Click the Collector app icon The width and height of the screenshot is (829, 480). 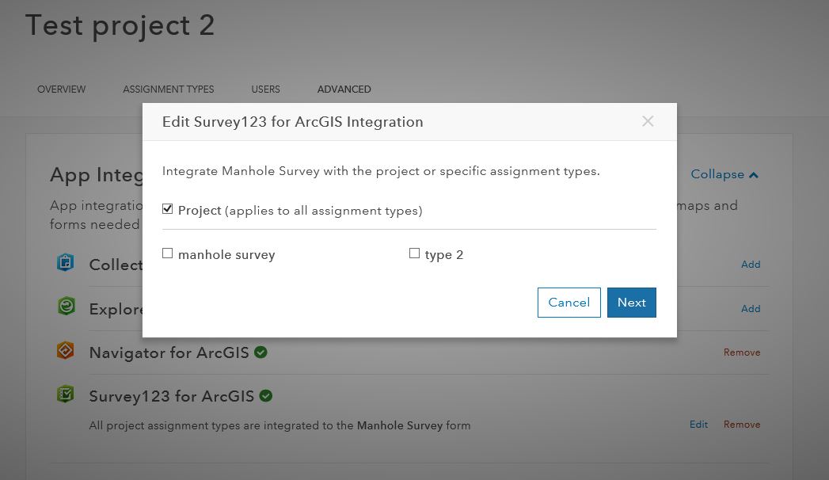[x=65, y=262]
